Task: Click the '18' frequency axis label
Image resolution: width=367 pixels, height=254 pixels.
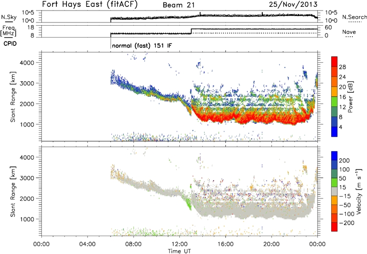Action: (x=31, y=28)
